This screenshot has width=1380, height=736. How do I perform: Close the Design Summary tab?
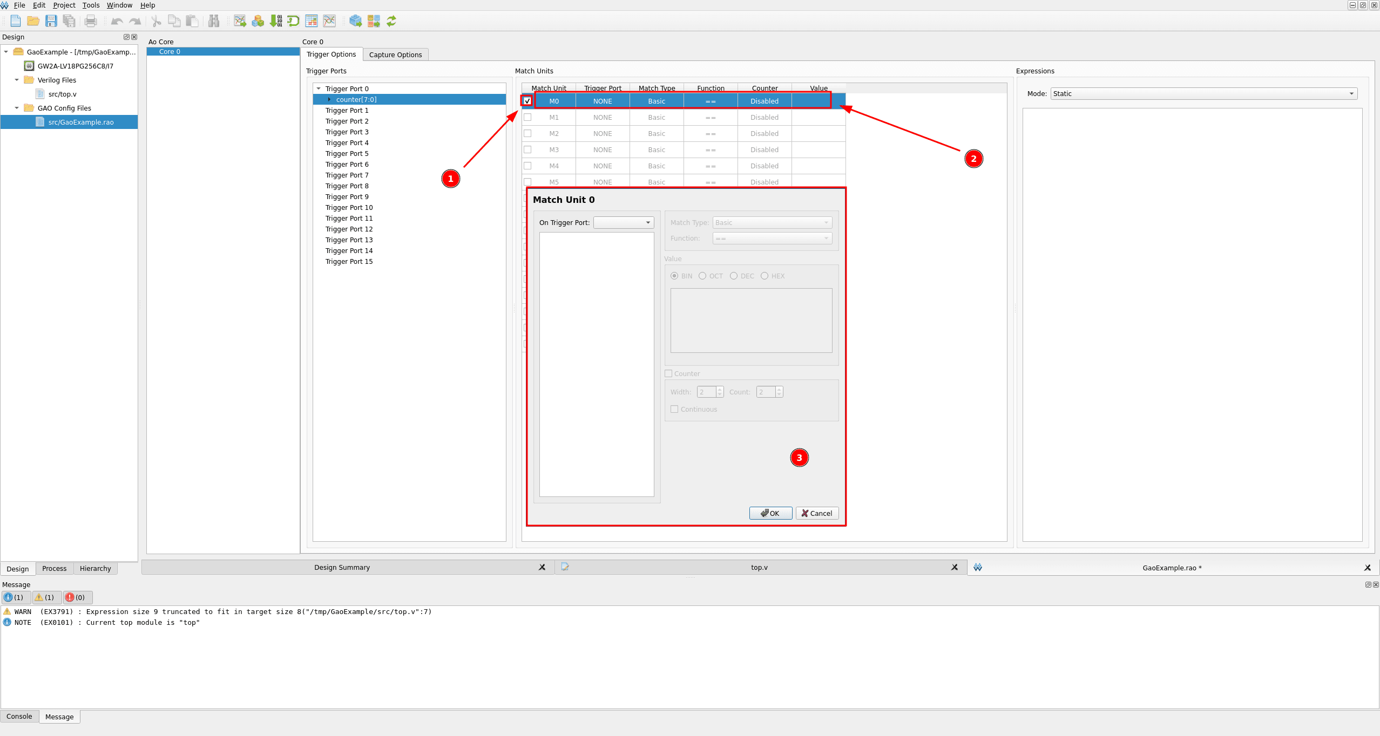[x=542, y=568]
